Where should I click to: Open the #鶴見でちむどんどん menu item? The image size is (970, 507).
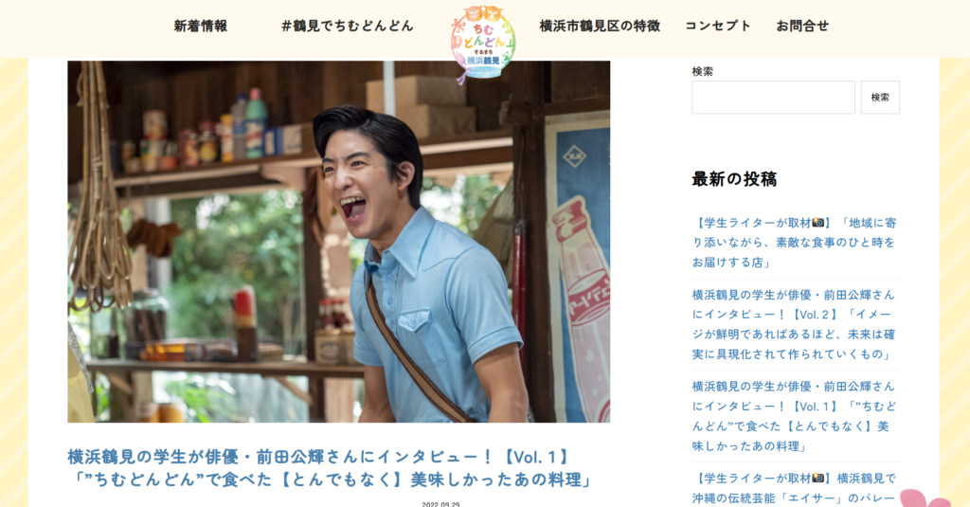[x=347, y=26]
